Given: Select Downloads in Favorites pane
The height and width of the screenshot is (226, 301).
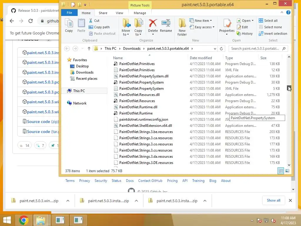Looking at the screenshot, I should pos(85,72).
